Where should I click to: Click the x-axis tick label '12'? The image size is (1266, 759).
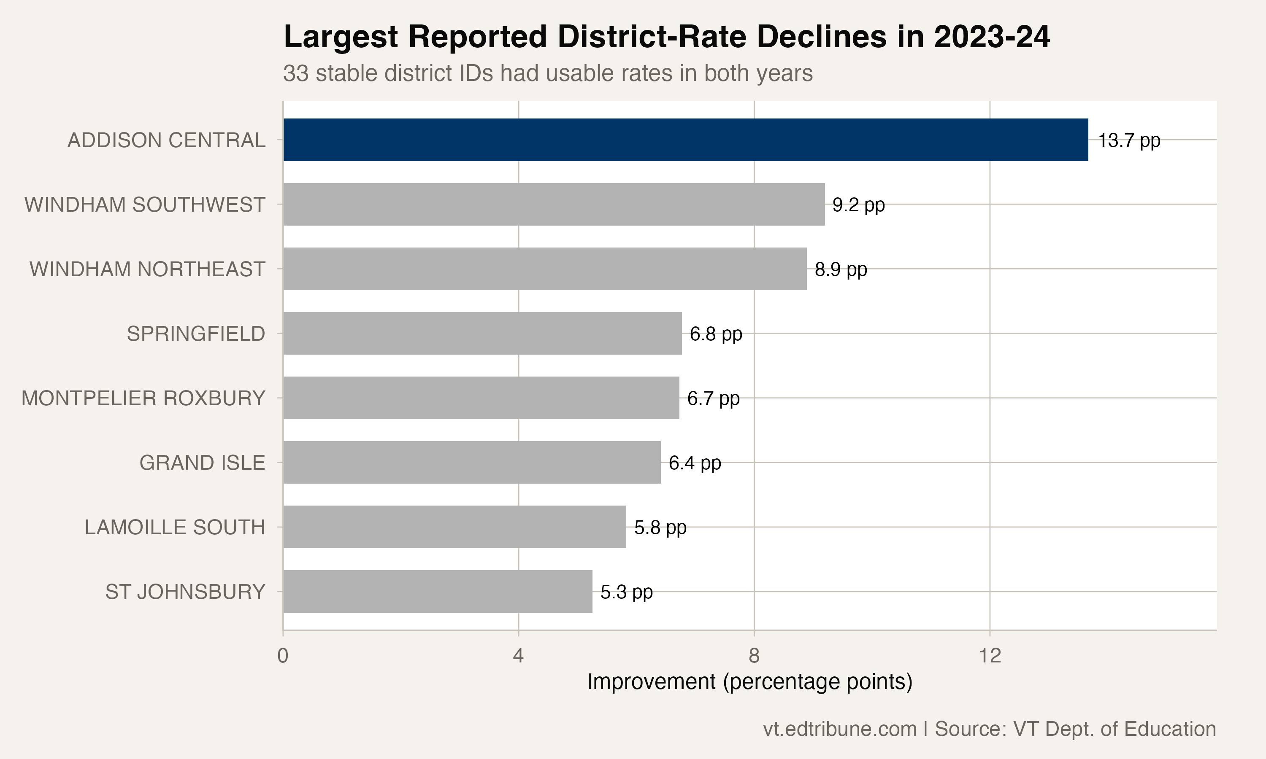point(990,655)
